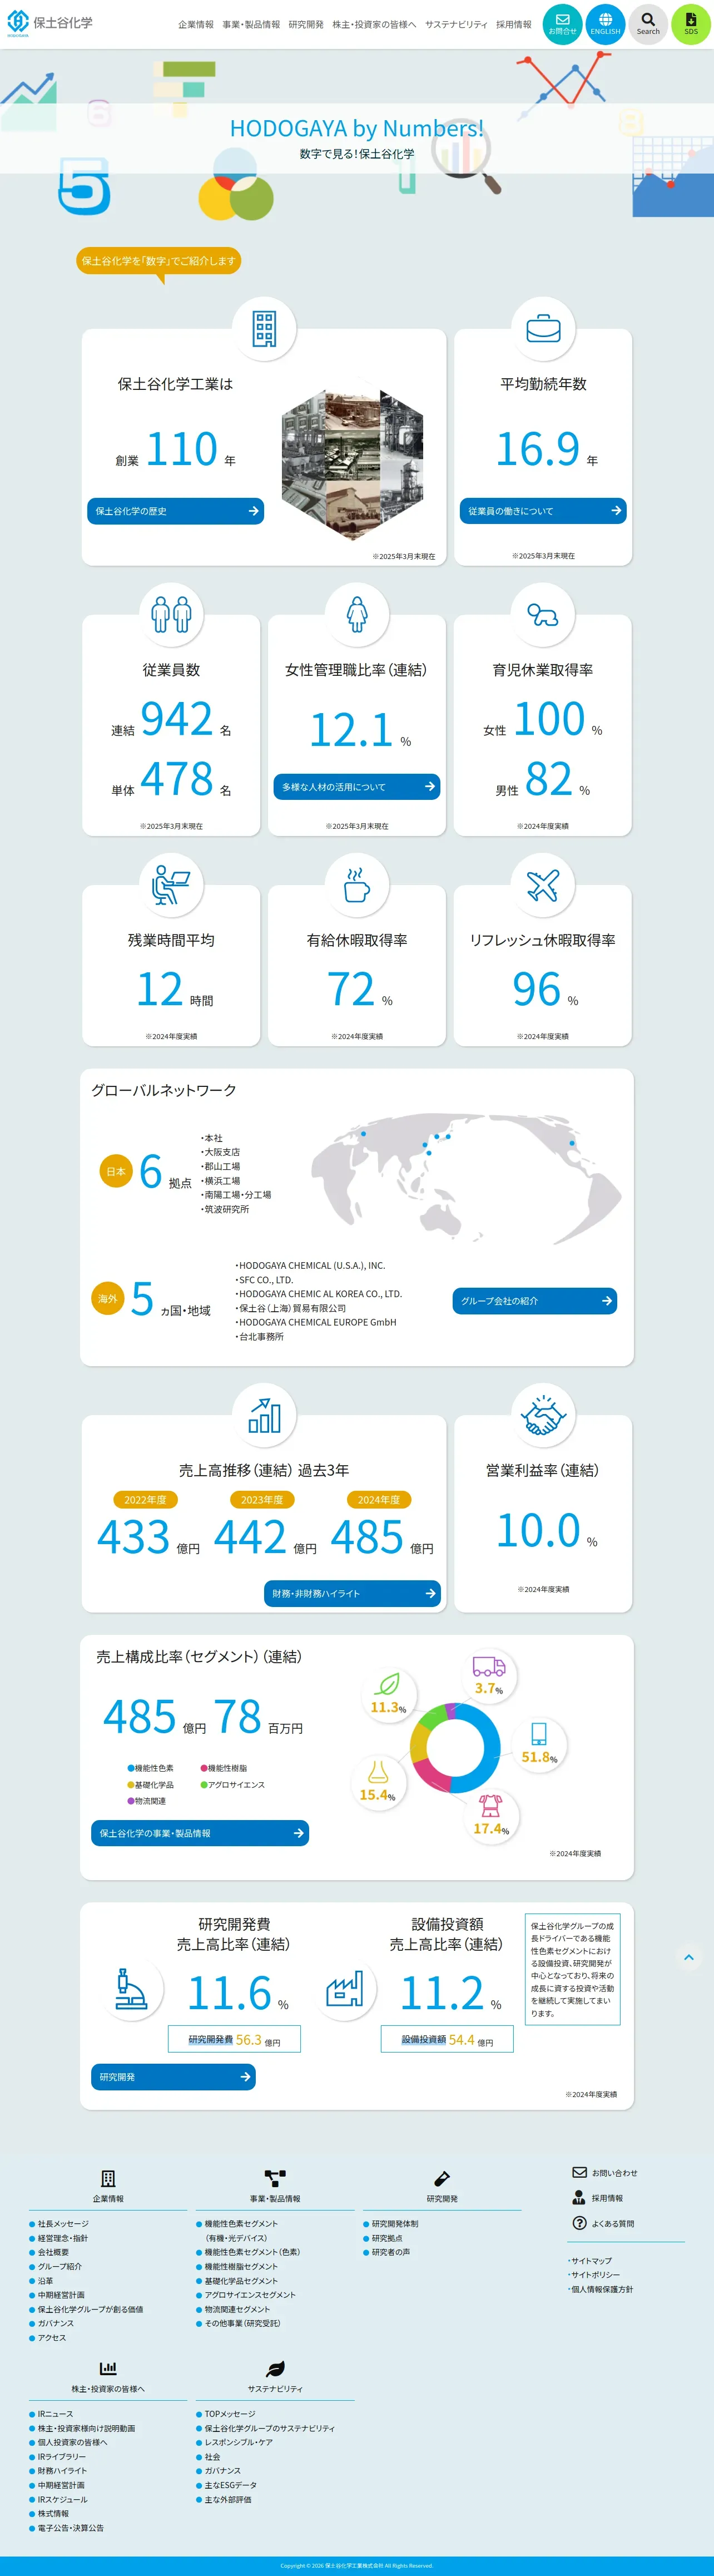Click the 財務・非財務ハイライト button

coord(352,1593)
